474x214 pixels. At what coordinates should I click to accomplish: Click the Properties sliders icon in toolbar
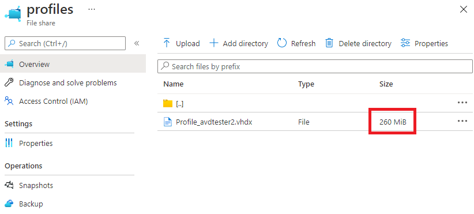click(x=405, y=43)
